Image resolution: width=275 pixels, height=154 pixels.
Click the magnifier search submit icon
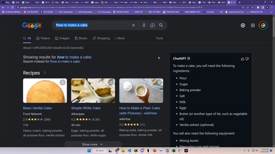pos(161,25)
